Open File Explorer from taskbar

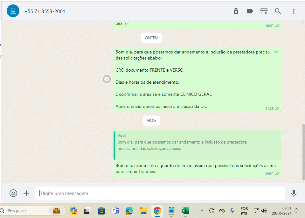[x=143, y=211]
